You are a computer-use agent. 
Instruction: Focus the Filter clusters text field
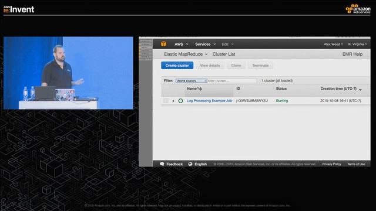[x=232, y=81]
